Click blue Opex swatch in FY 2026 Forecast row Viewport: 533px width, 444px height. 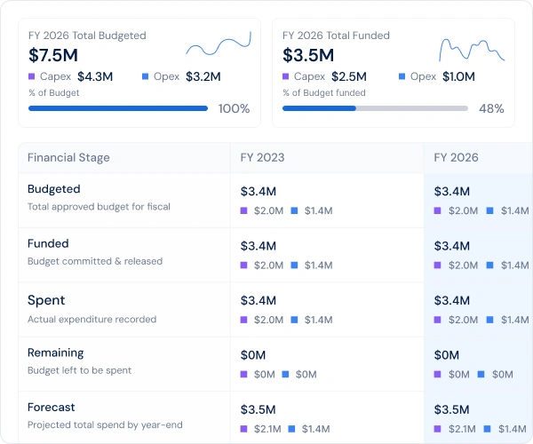(x=487, y=429)
